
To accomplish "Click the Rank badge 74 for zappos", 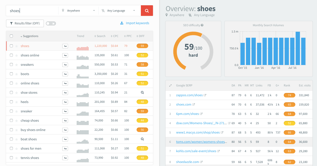I will coord(290,95).
